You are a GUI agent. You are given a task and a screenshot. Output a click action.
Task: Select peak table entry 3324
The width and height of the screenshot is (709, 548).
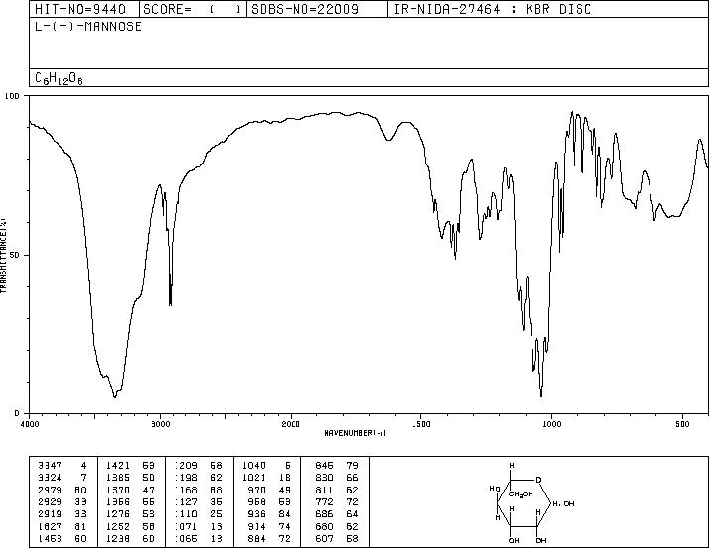(x=62, y=477)
